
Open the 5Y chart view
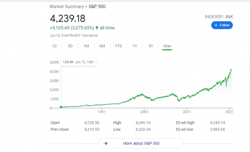pos(151,46)
